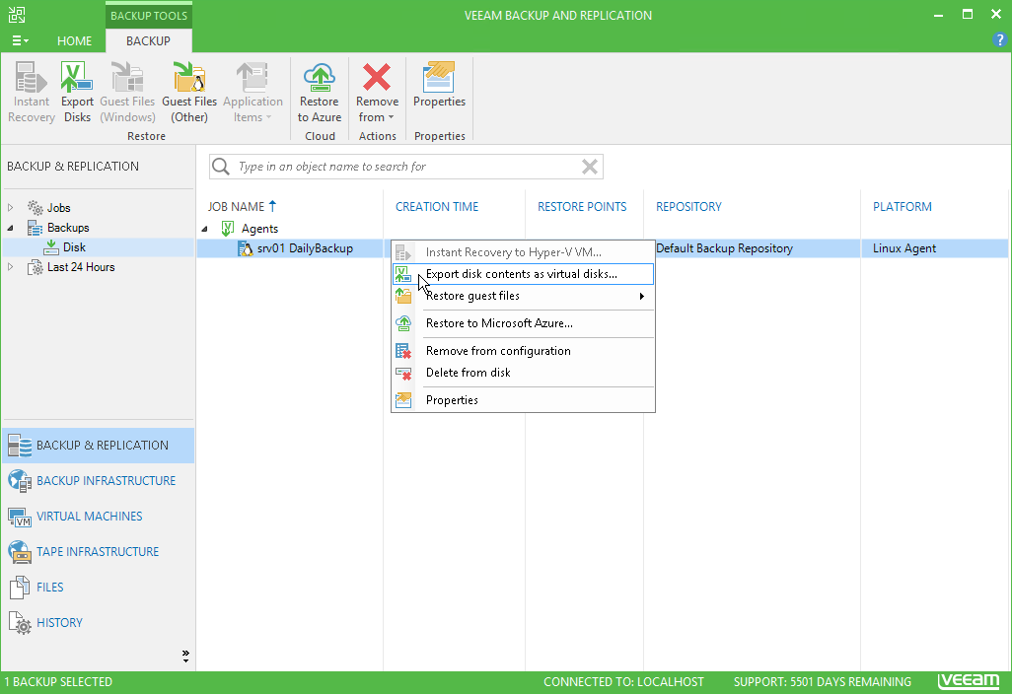Clear the search box with X

pyautogui.click(x=589, y=167)
